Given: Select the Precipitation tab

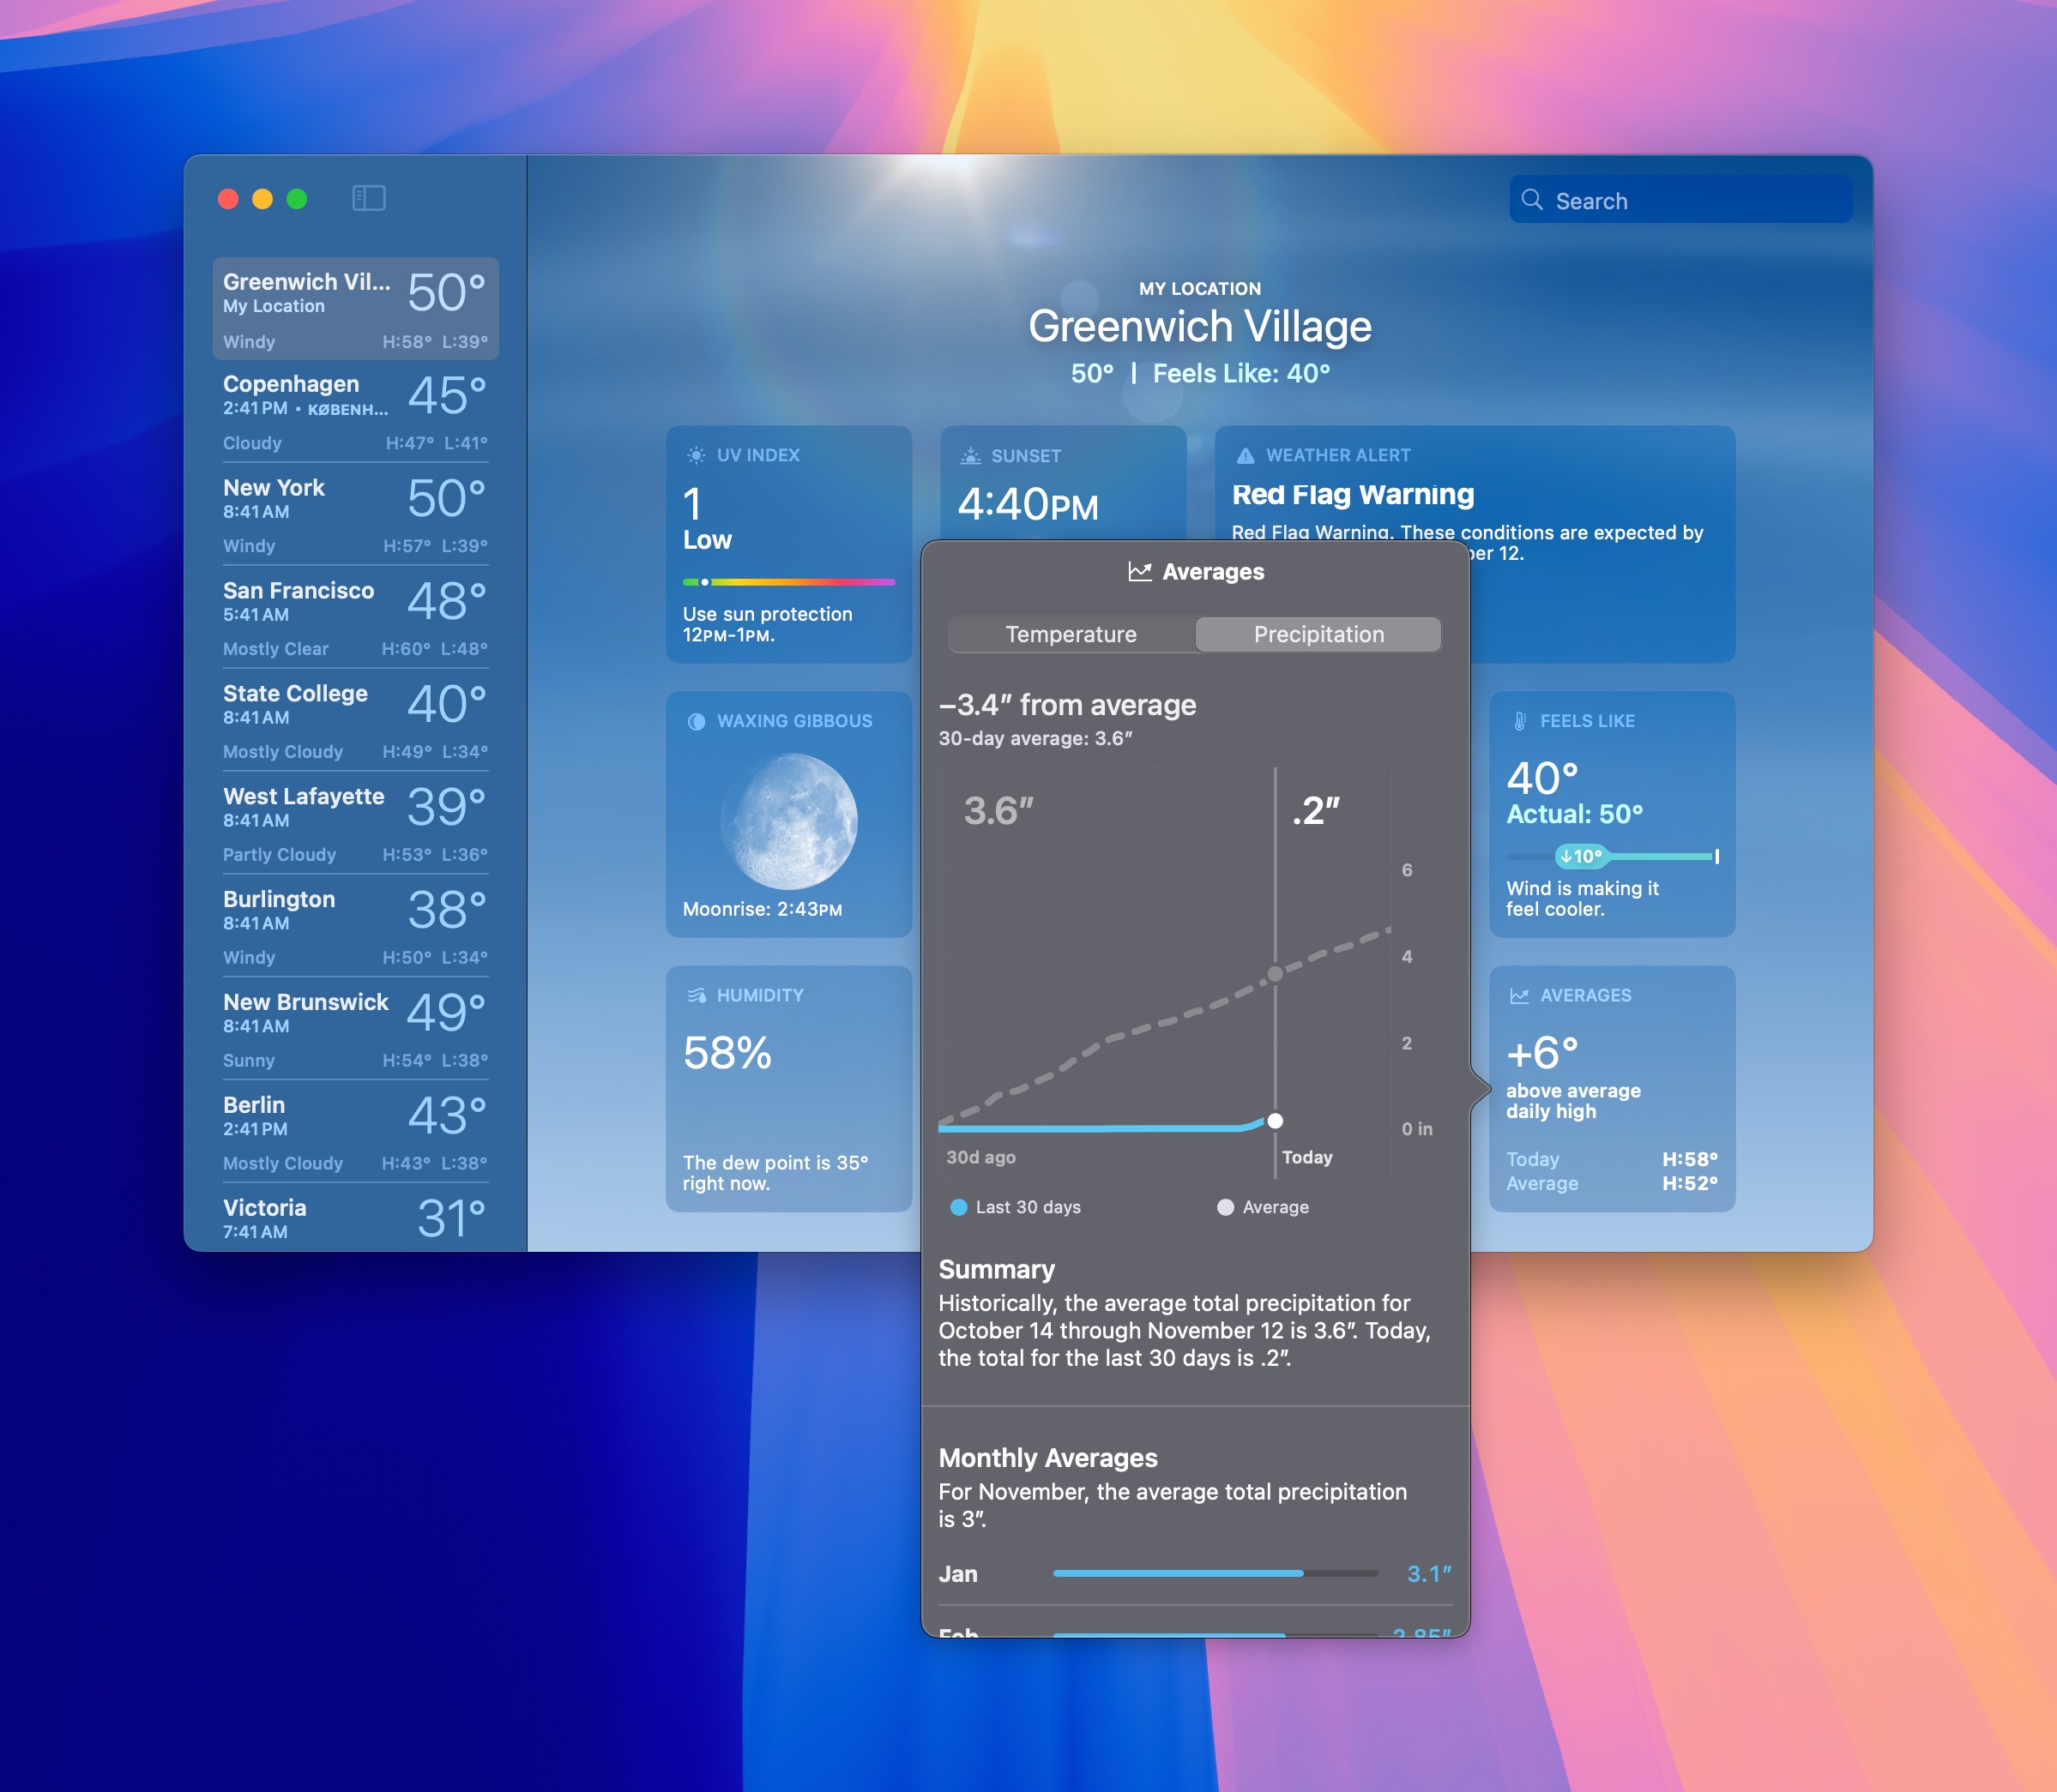Looking at the screenshot, I should click(1317, 633).
